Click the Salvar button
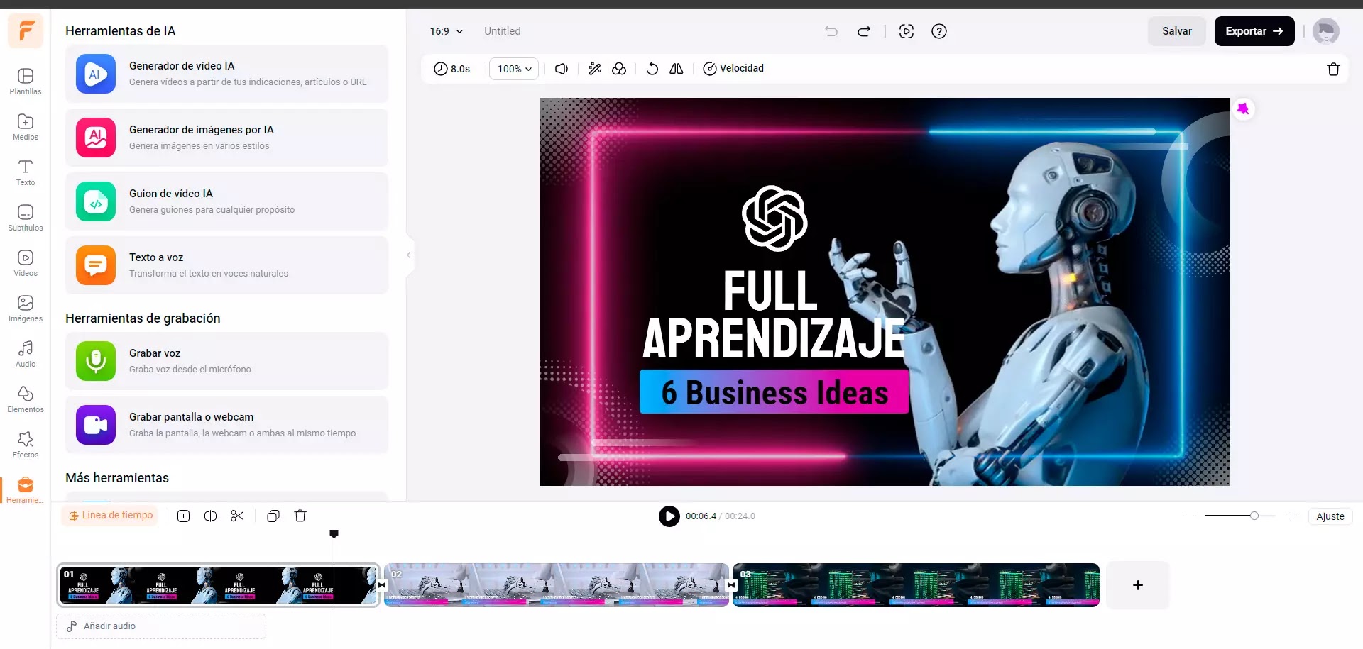1363x649 pixels. click(x=1177, y=31)
